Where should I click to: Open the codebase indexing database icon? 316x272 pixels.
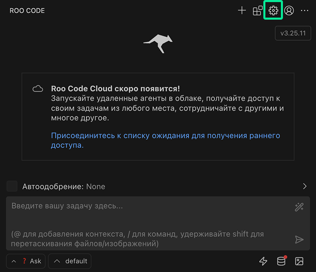pyautogui.click(x=281, y=261)
